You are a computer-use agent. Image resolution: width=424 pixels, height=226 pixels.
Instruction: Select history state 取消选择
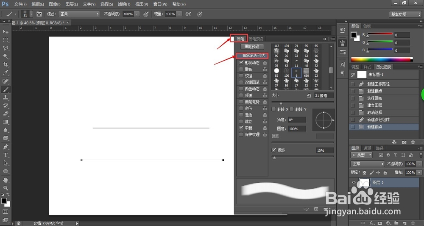click(x=384, y=112)
